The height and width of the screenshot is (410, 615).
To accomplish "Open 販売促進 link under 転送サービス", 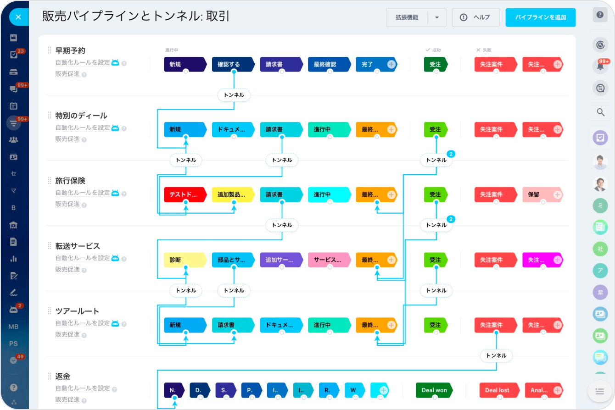I will tap(67, 269).
